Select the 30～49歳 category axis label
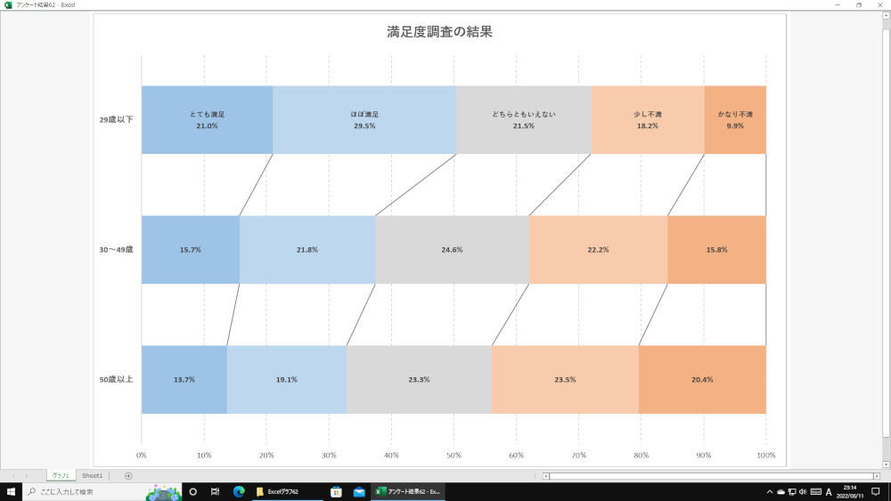This screenshot has width=891, height=501. point(117,250)
